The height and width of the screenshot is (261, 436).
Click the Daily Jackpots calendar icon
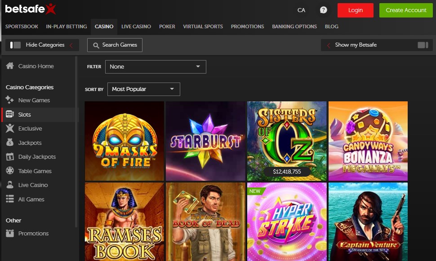(x=10, y=157)
